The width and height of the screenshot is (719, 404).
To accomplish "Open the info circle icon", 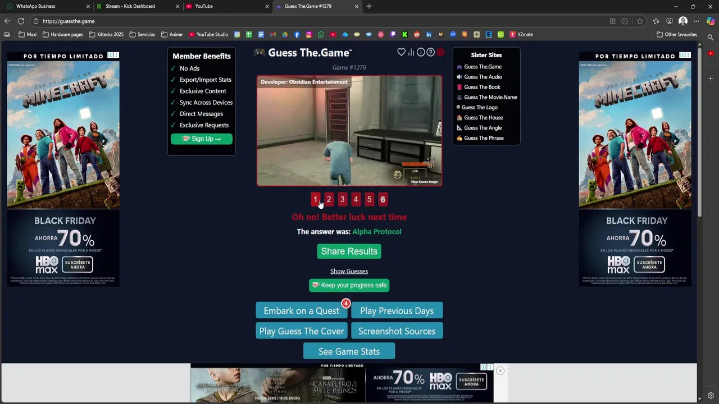I will click(x=421, y=52).
